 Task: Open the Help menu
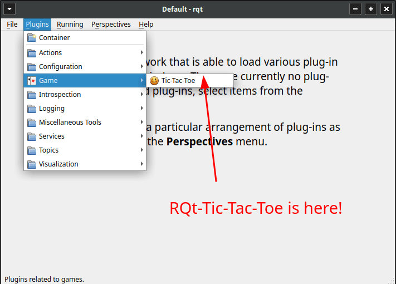[146, 25]
